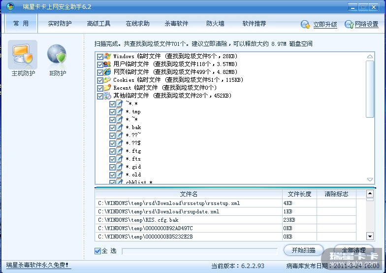Screen dimensions: 386x273
Task: Toggle the *.gid checkbox
Action: 112,168
